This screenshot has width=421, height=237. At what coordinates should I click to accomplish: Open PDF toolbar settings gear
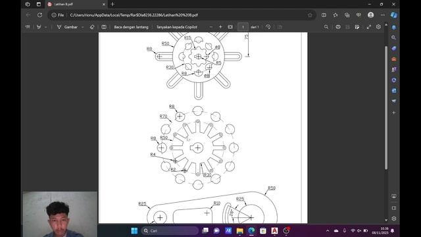pos(378,26)
